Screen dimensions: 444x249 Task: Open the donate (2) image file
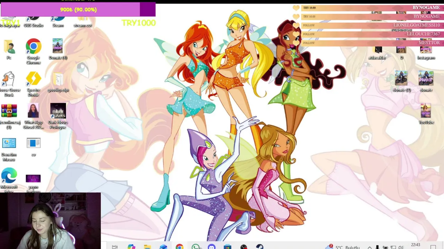(x=401, y=82)
